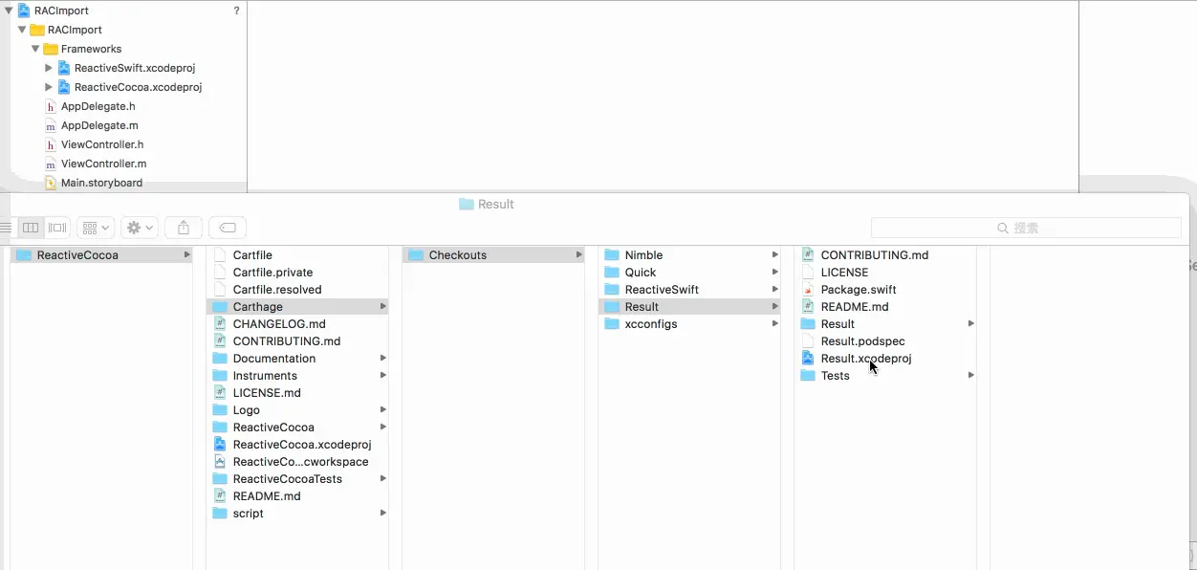This screenshot has height=570, width=1197.
Task: Click the Nimble folder icon
Action: pos(612,255)
